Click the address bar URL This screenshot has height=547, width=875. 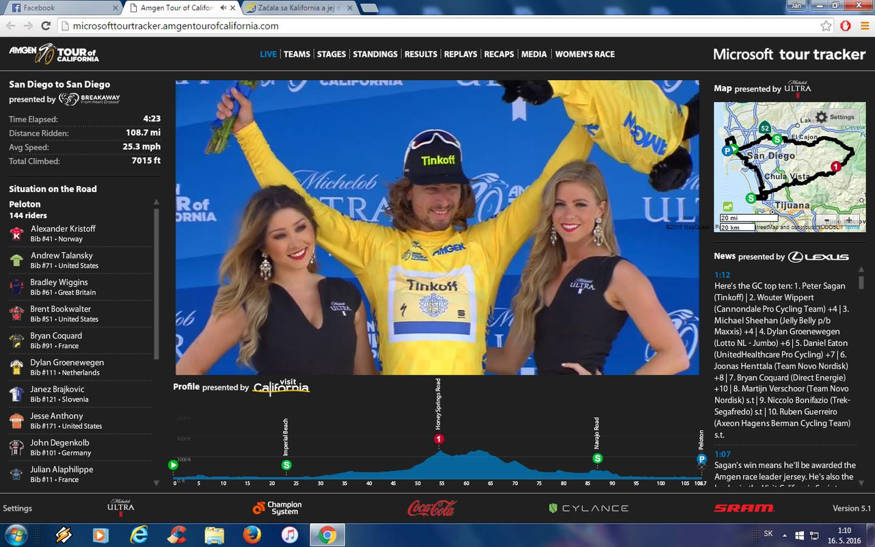pyautogui.click(x=176, y=26)
